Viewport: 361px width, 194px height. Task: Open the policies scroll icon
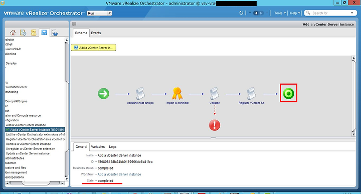tap(34, 33)
